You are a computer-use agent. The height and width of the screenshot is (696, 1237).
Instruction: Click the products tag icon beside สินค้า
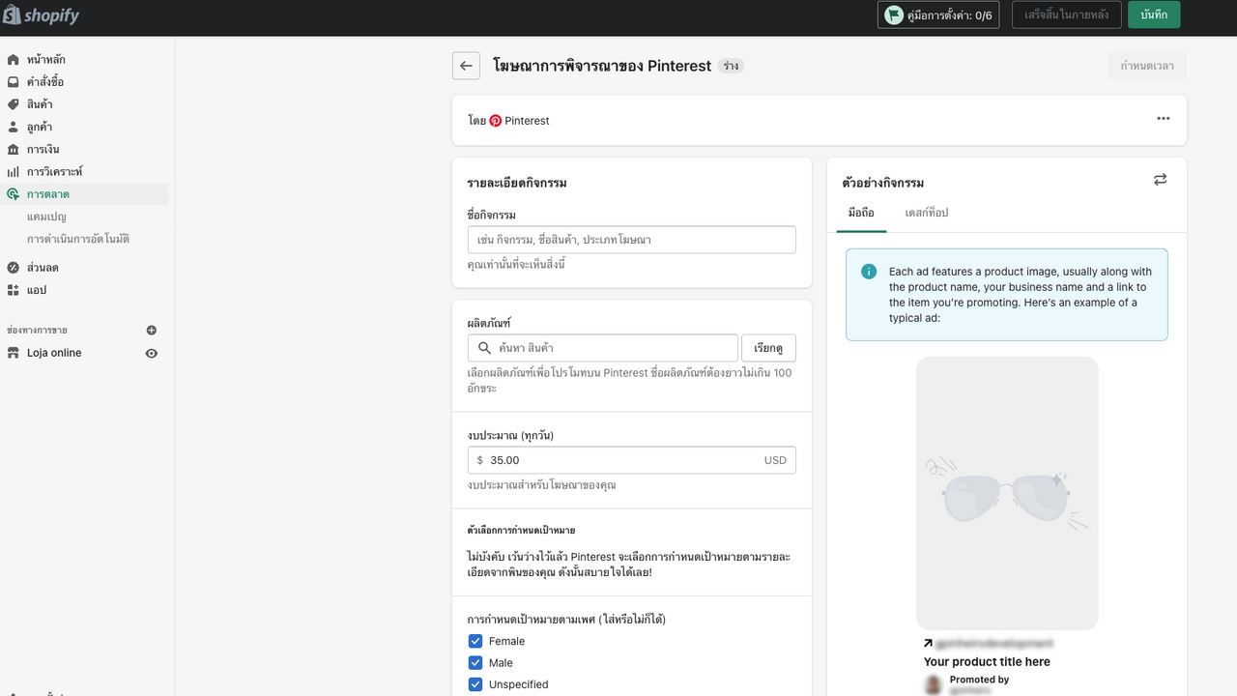pos(13,104)
